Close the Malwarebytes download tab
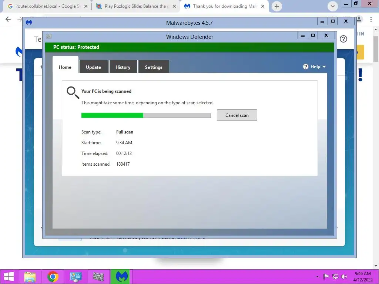Viewport: 379px width, 284px height. click(263, 7)
